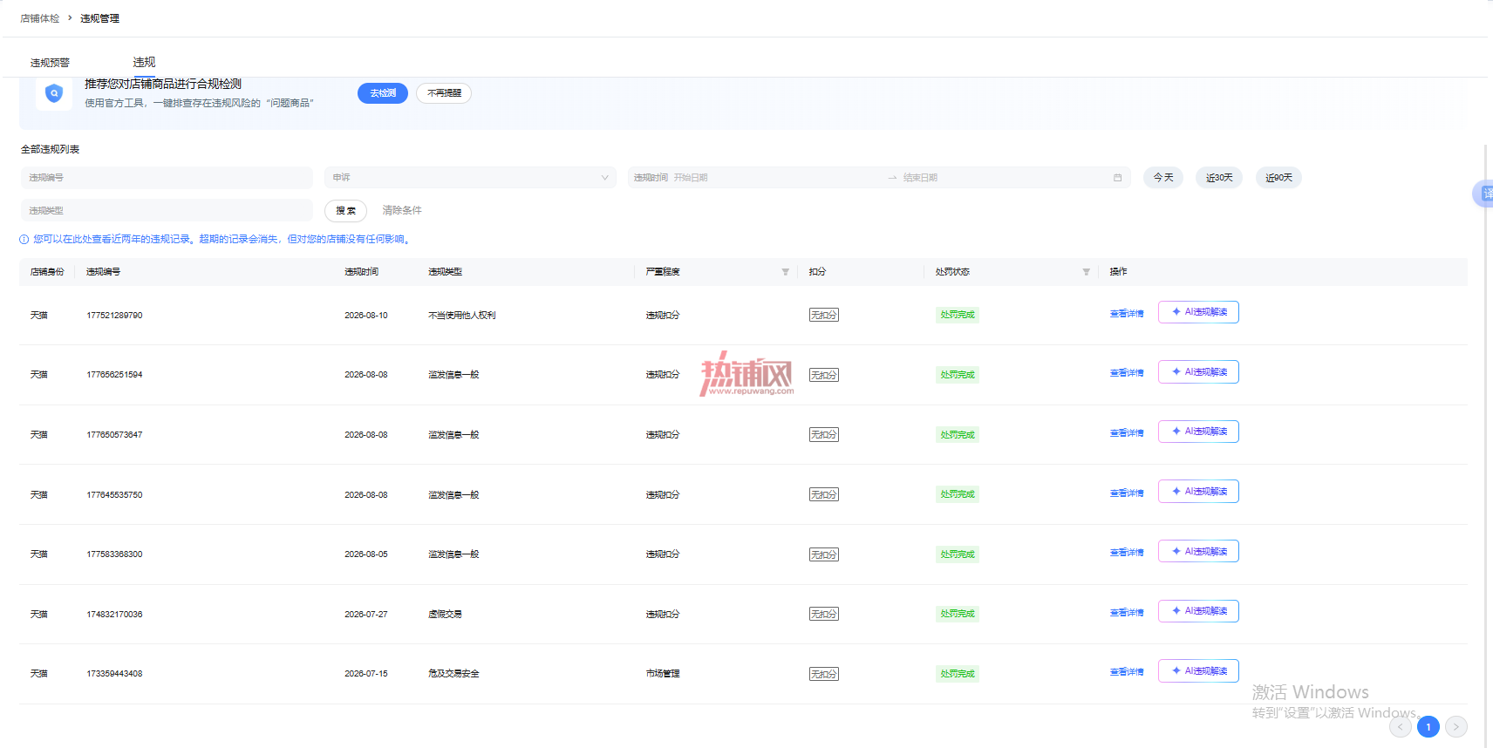Click the shield icon in the detection banner
The image size is (1493, 748).
[x=54, y=93]
